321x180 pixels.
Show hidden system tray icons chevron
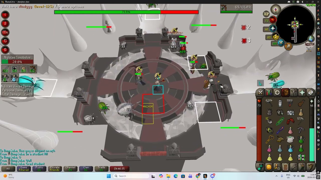277,176
